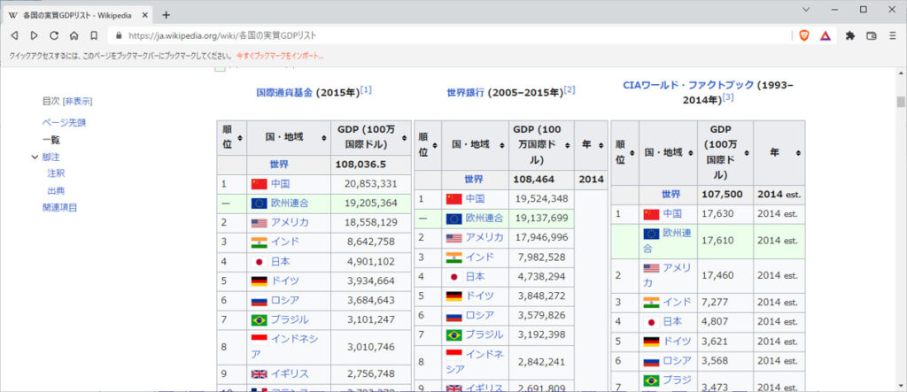Open footnote reference [3]
Viewport: 907px width, 392px height.
tap(728, 97)
